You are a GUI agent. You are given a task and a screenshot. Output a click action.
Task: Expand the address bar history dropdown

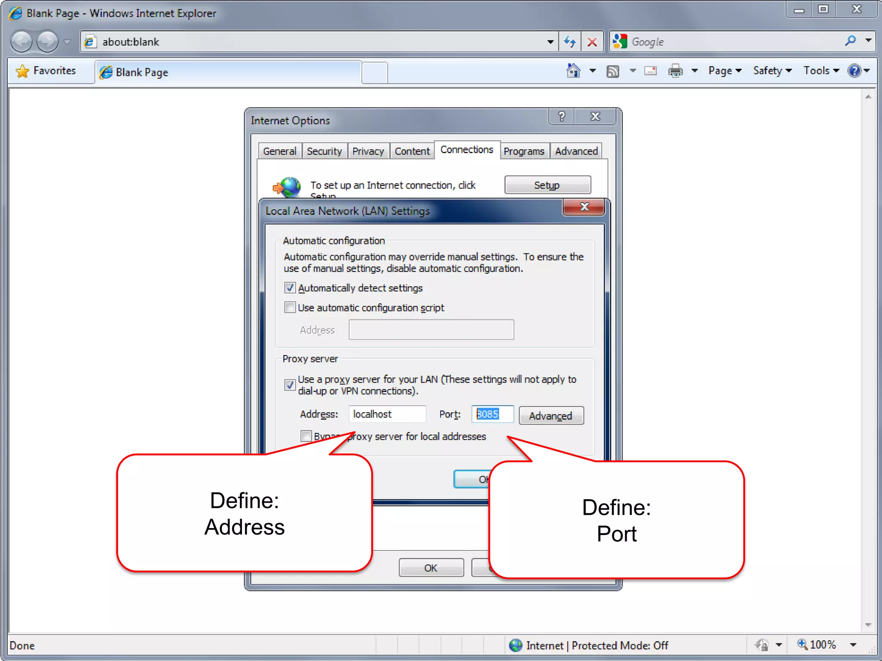click(x=550, y=42)
